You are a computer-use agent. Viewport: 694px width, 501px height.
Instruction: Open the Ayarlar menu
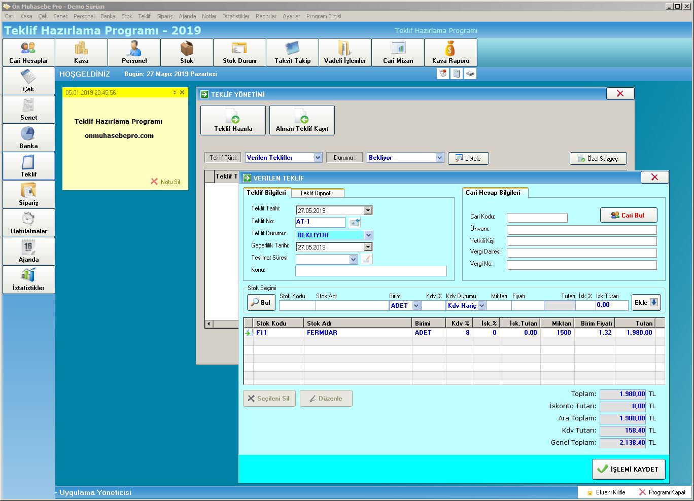point(291,16)
